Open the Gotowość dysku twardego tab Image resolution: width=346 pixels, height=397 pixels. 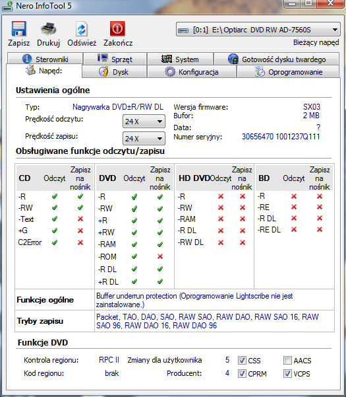[277, 59]
